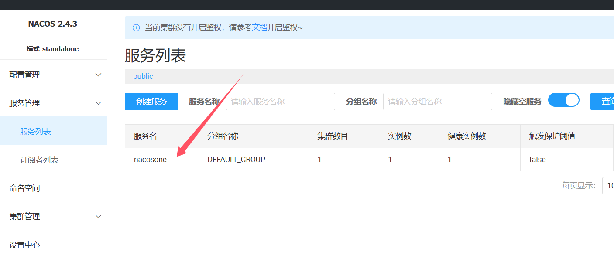
Task: Click the 模式 standalone label
Action: click(x=53, y=49)
